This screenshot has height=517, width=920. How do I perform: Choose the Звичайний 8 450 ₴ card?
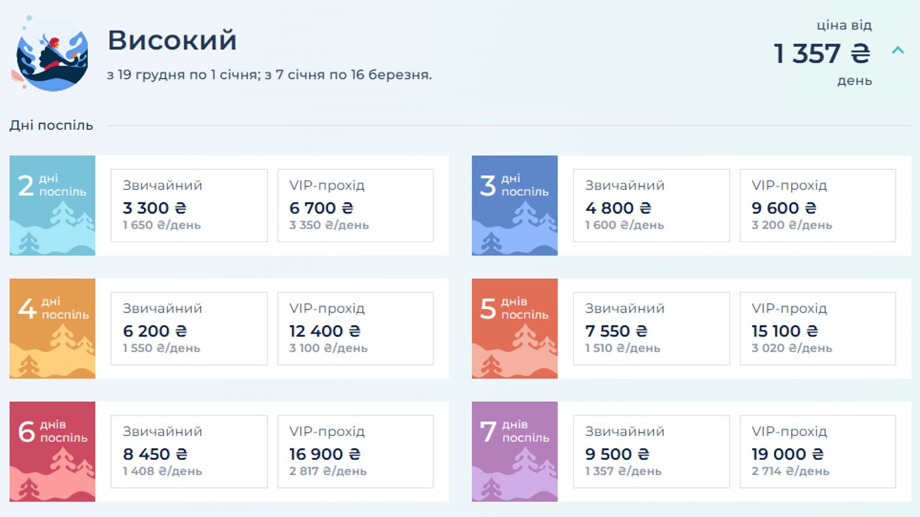click(189, 451)
